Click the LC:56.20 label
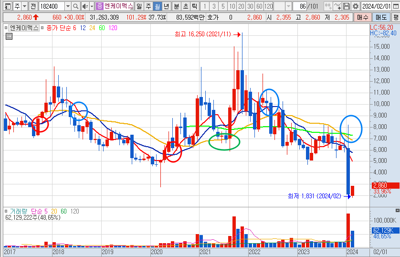Image resolution: width=400 pixels, height=257 pixels. [382, 28]
